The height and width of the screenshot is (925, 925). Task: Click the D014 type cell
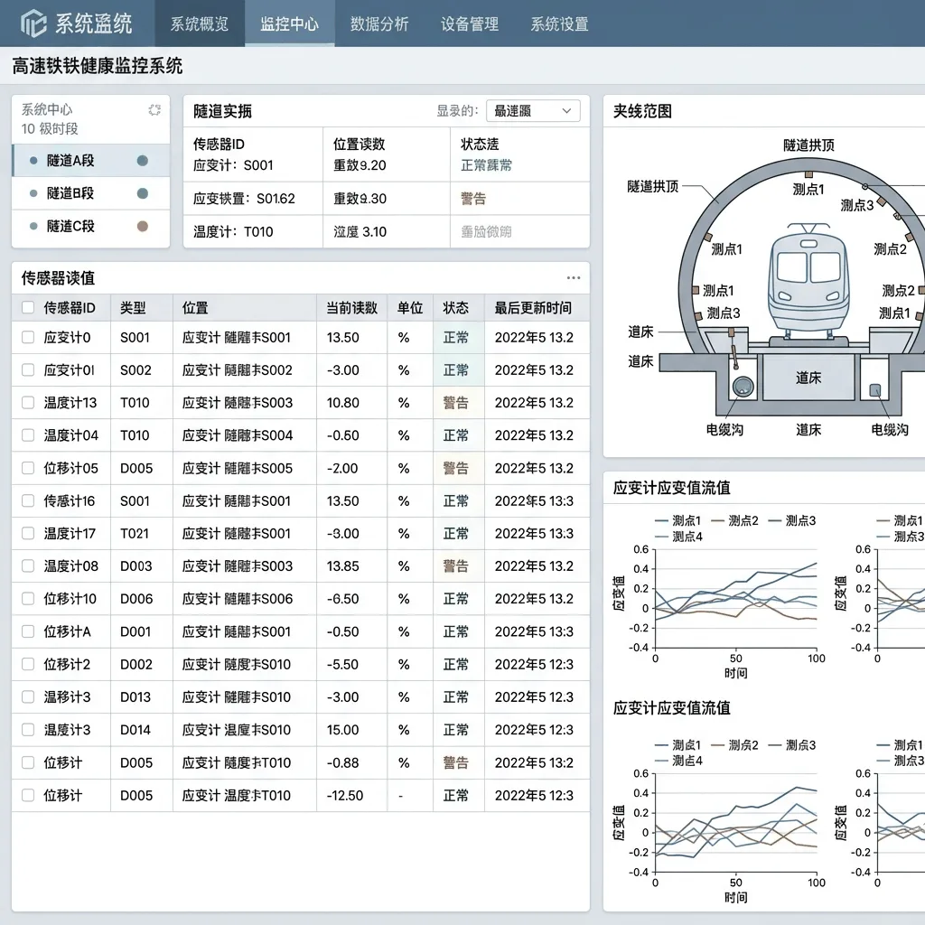pos(135,730)
